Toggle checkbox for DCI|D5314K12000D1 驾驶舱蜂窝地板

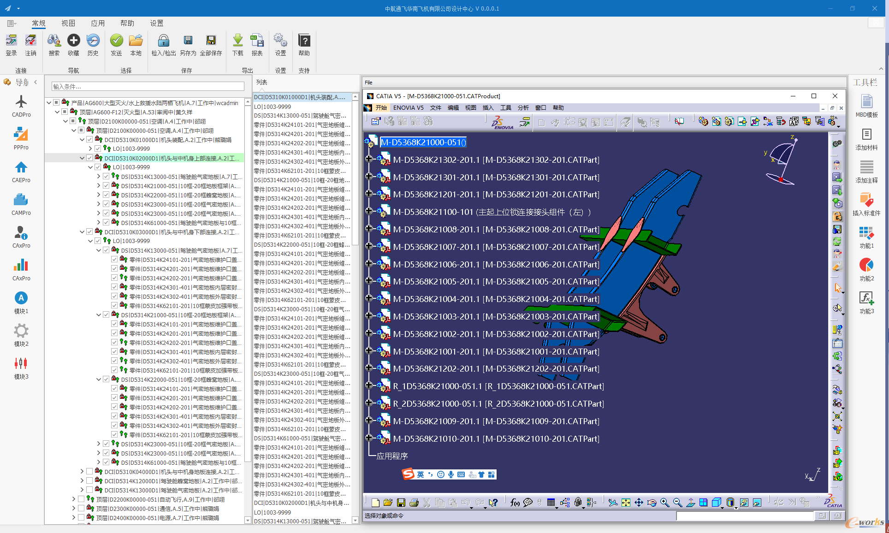[89, 480]
